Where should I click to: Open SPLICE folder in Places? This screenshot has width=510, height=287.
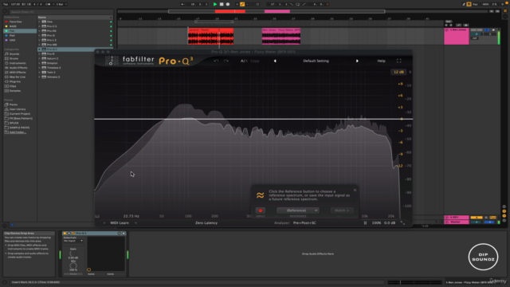click(14, 123)
